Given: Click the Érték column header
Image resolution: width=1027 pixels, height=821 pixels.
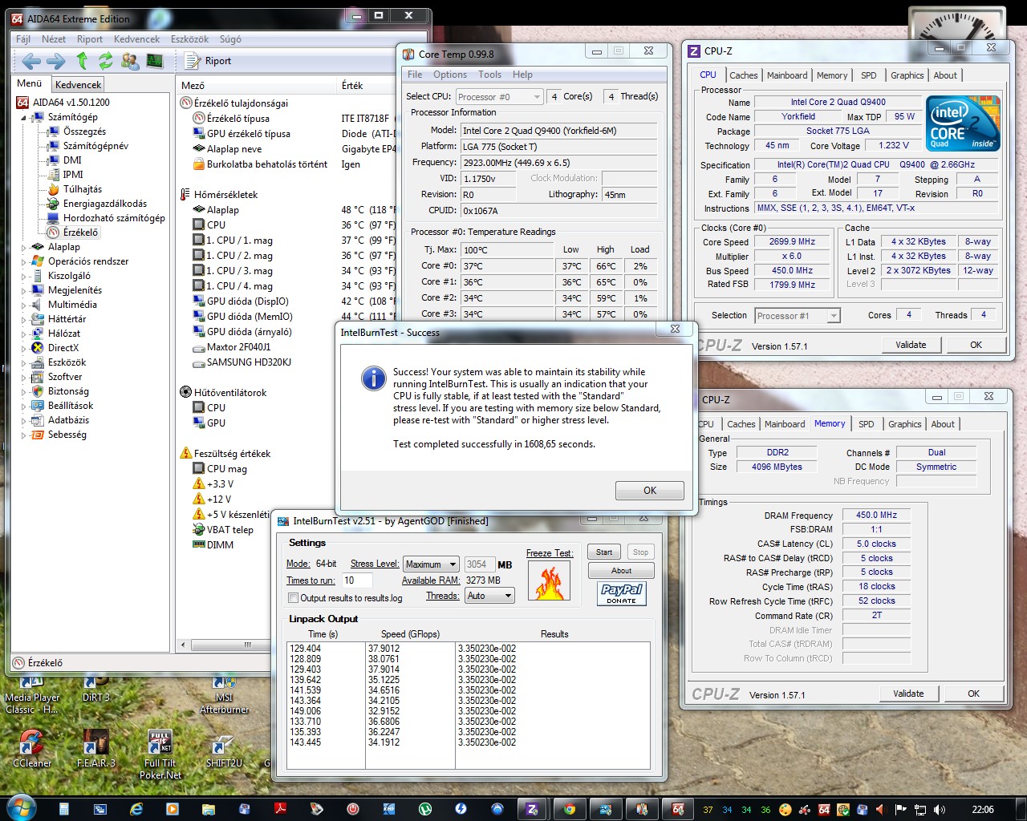Looking at the screenshot, I should [367, 85].
